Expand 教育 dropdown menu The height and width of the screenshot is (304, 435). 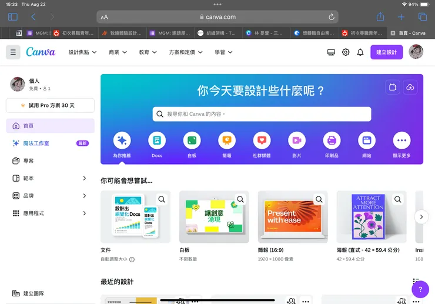[148, 52]
